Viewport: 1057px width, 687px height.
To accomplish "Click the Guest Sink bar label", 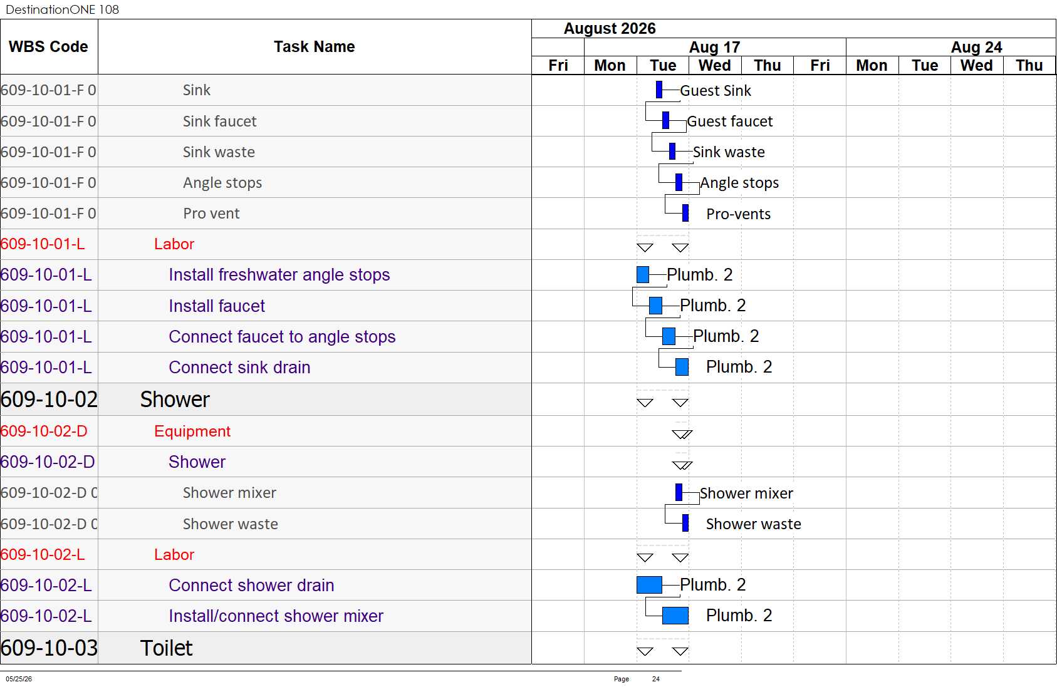I will [x=715, y=90].
